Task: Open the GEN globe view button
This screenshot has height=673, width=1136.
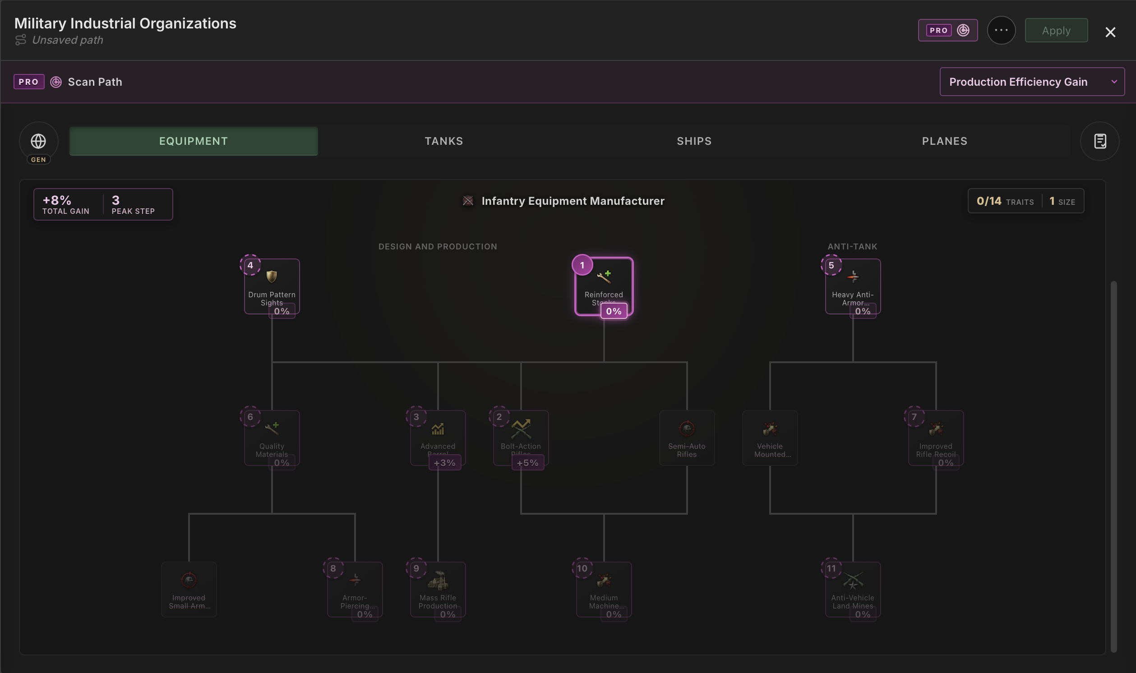Action: coord(38,141)
